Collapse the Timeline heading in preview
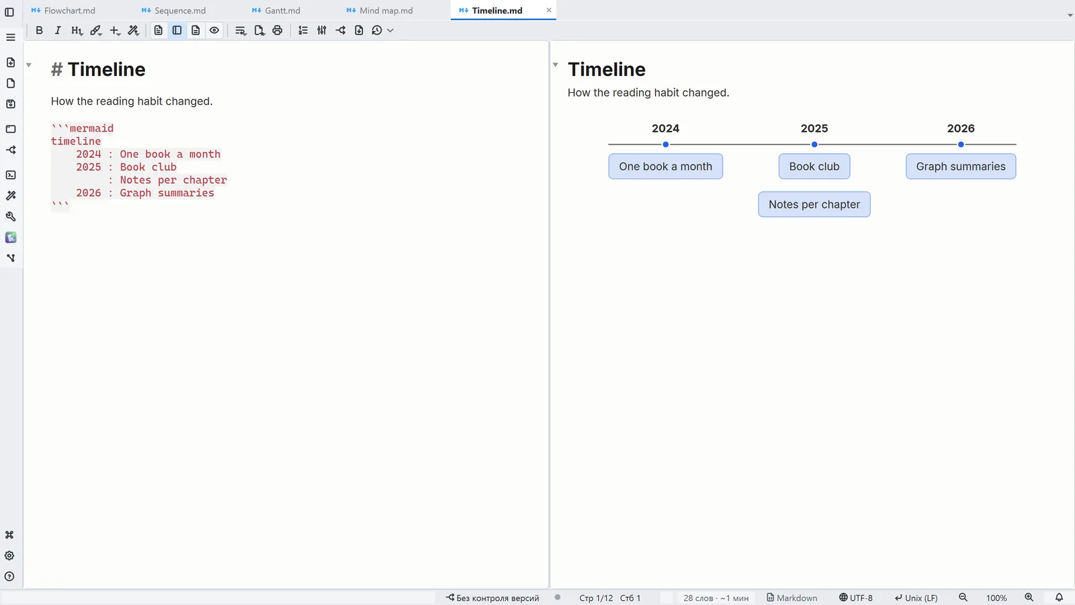The height and width of the screenshot is (605, 1075). [x=556, y=65]
